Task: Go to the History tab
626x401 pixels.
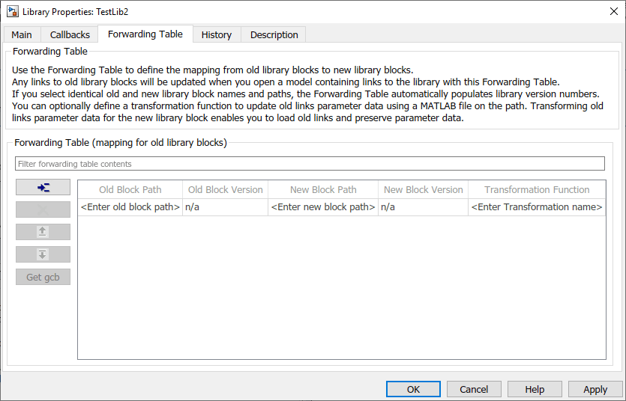Action: [x=216, y=34]
